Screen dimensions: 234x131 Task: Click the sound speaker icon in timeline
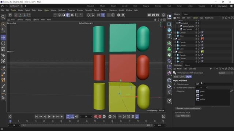[x=76, y=116]
